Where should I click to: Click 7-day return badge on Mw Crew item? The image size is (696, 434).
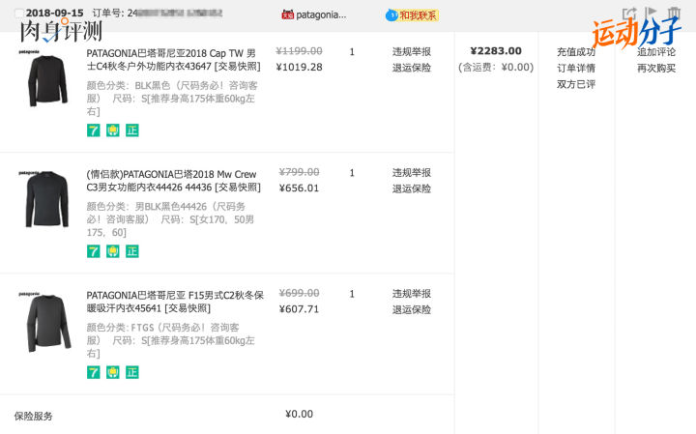(x=93, y=251)
